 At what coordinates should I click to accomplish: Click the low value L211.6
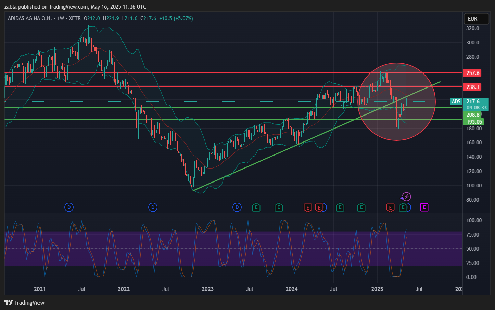(x=130, y=18)
